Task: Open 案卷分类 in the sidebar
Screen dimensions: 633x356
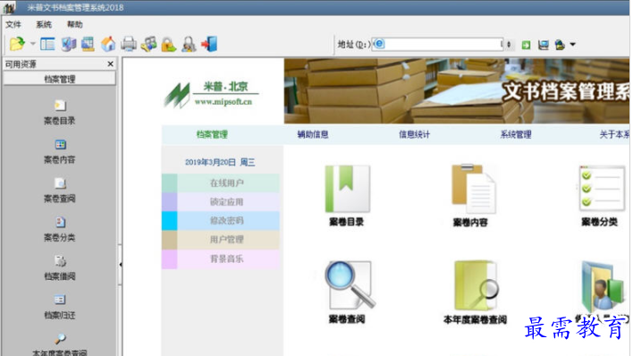Action: tap(59, 229)
